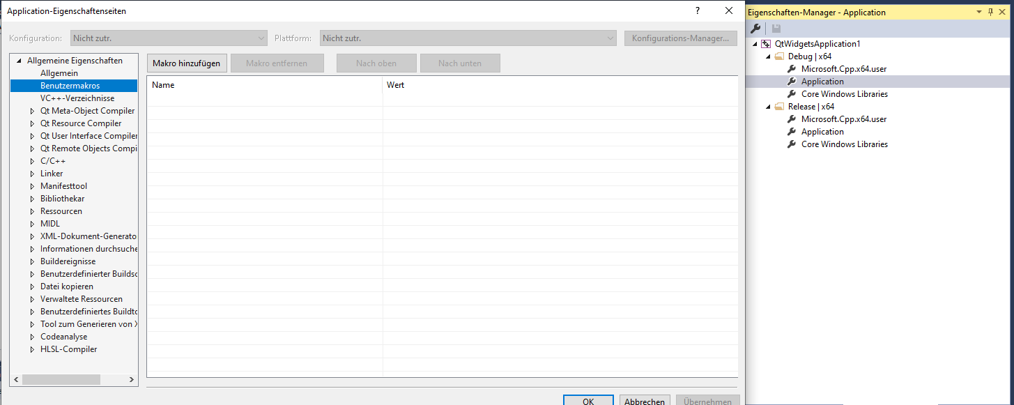
Task: Click the pin icon of Eigenschaften-Manager panel
Action: (x=991, y=12)
